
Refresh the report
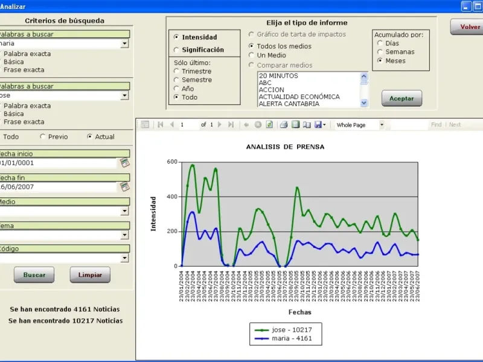(x=269, y=125)
